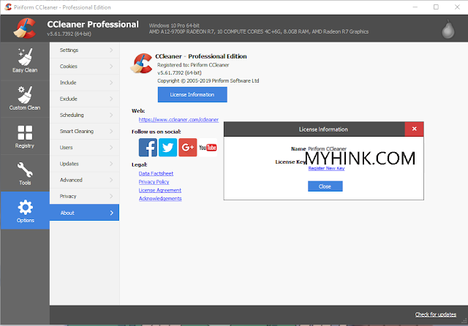Click the Google+ social icon
Image resolution: width=468 pixels, height=326 pixels.
pos(188,148)
